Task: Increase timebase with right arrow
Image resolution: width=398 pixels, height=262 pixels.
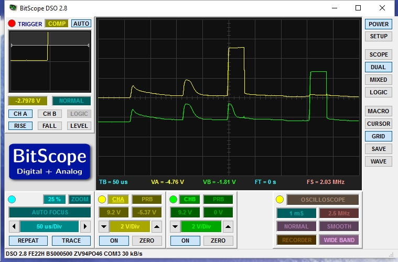Action: point(85,227)
